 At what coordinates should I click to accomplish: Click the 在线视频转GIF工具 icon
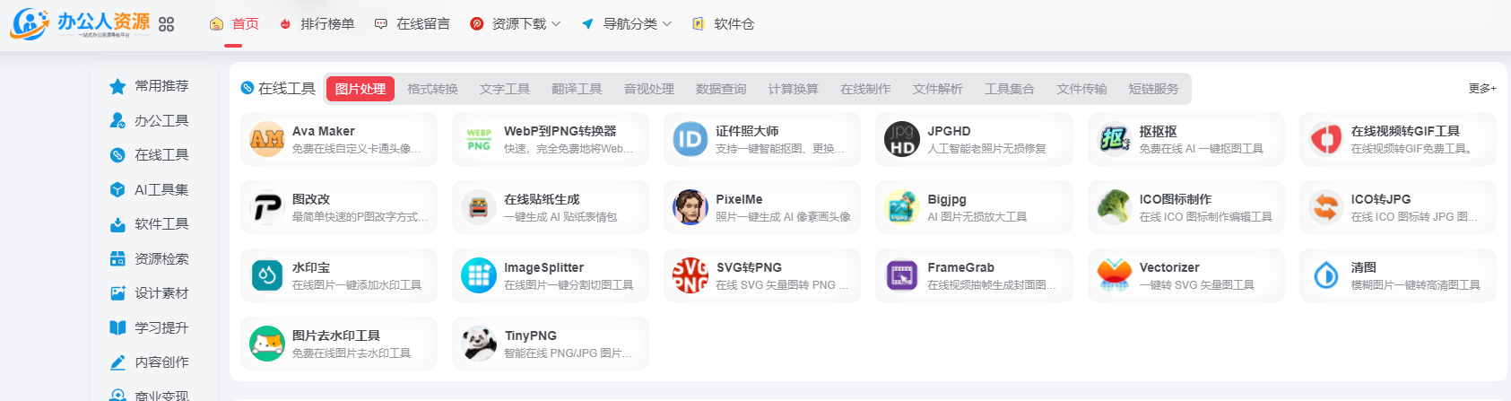pyautogui.click(x=1326, y=139)
